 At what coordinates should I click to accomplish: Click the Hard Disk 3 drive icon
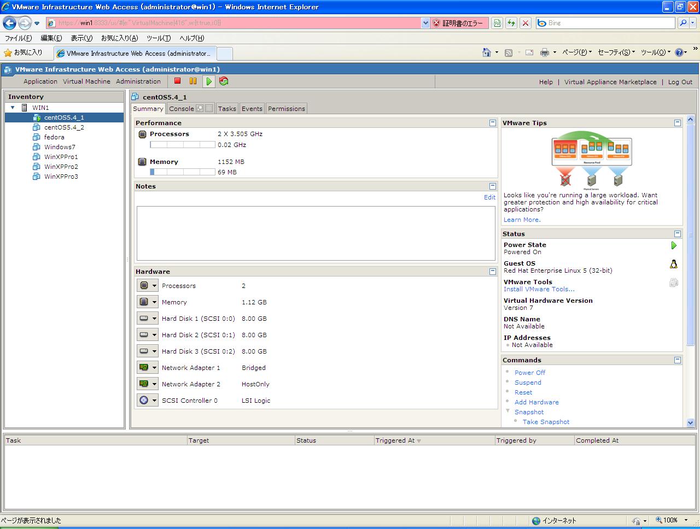tap(144, 351)
